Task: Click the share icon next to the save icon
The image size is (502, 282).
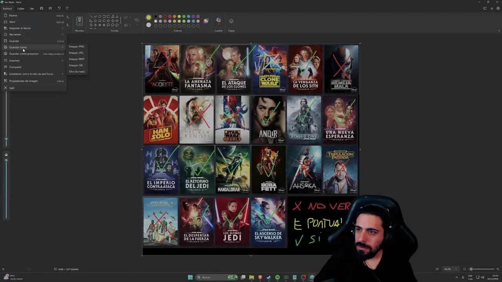Action: pyautogui.click(x=50, y=8)
